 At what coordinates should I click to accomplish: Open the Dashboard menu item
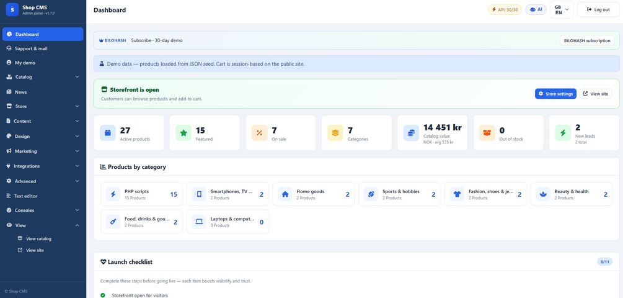point(43,34)
